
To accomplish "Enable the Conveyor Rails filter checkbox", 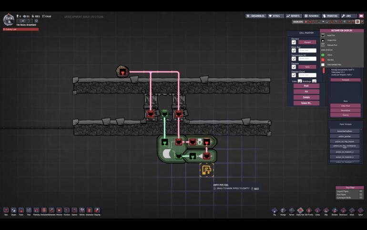I will pyautogui.click(x=361, y=198).
